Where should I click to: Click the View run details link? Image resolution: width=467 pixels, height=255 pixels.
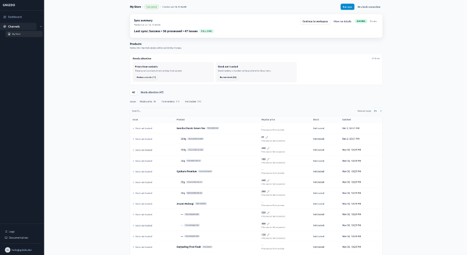pyautogui.click(x=342, y=21)
